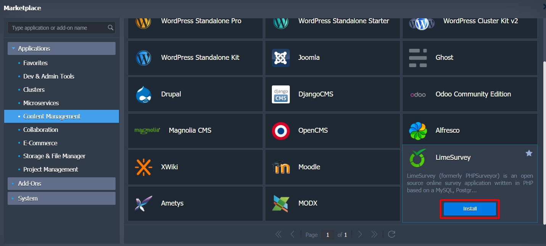Open the E-Commerce category
Screen dimensions: 546x246
tap(40, 143)
